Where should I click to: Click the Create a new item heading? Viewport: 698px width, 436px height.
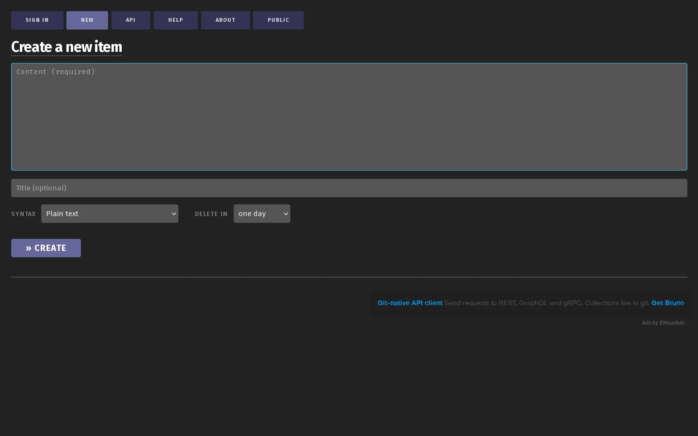[x=66, y=47]
